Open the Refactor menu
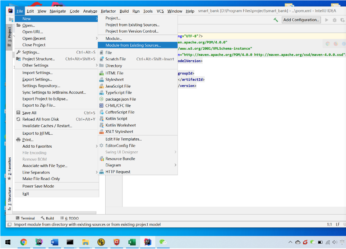This screenshot has height=249, width=346. pos(108,11)
